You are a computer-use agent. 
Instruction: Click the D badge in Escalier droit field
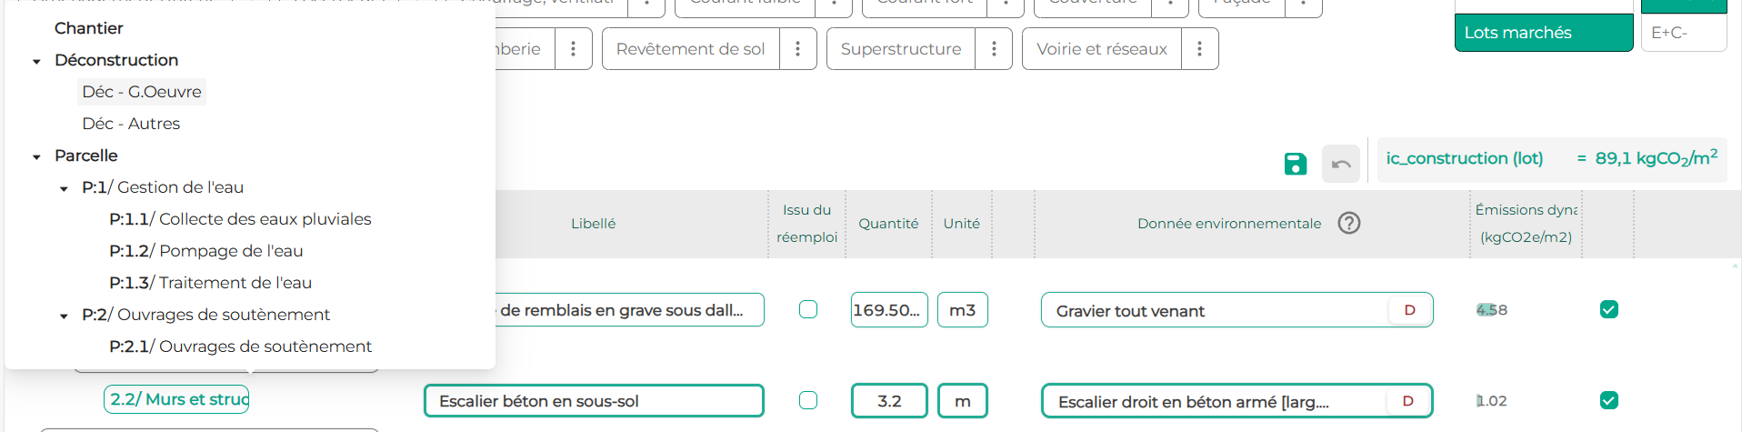point(1407,401)
